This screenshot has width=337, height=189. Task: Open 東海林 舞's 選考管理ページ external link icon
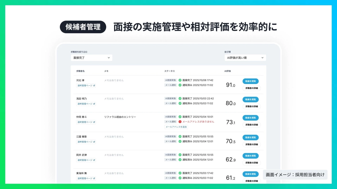coord(95,179)
